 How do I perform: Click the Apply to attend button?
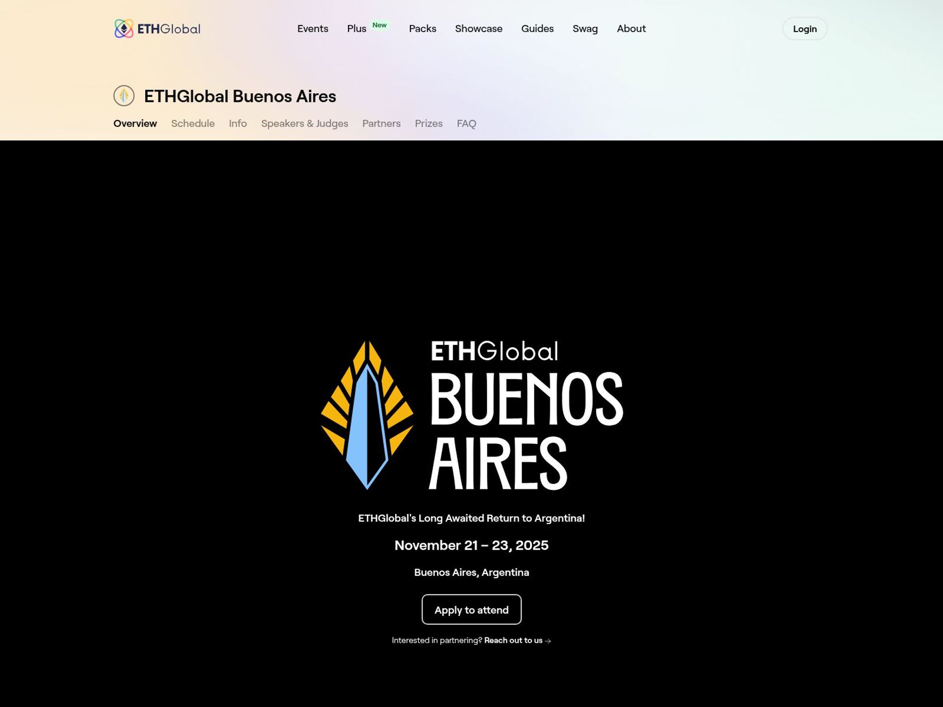point(471,609)
